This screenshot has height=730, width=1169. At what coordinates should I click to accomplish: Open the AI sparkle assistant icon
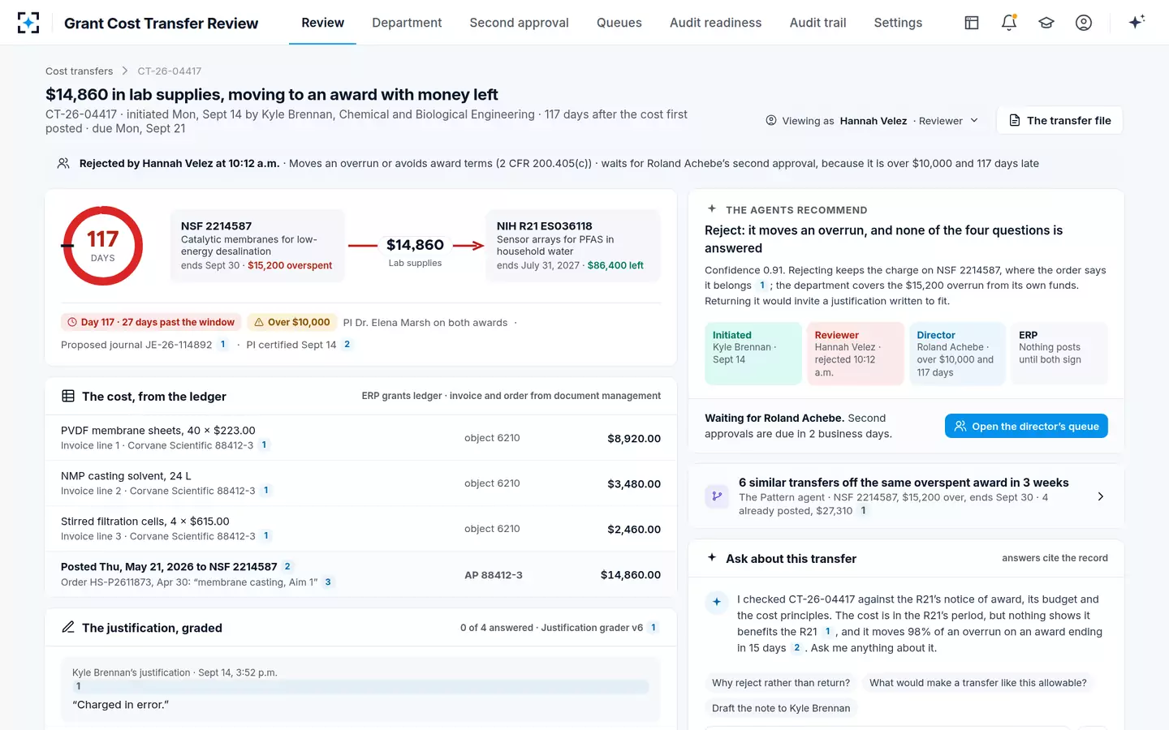(x=1137, y=22)
